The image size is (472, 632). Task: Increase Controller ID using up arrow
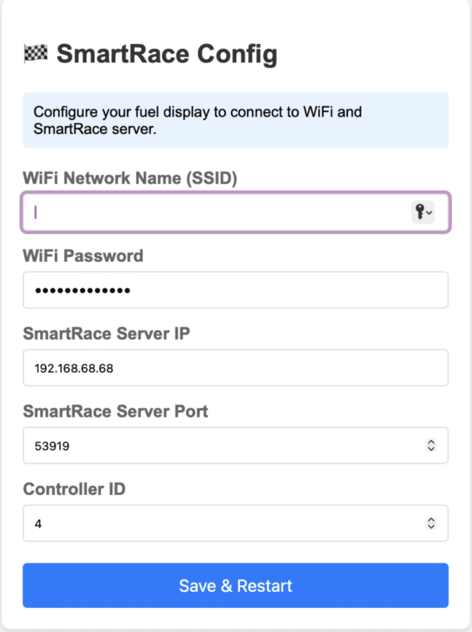(x=431, y=520)
